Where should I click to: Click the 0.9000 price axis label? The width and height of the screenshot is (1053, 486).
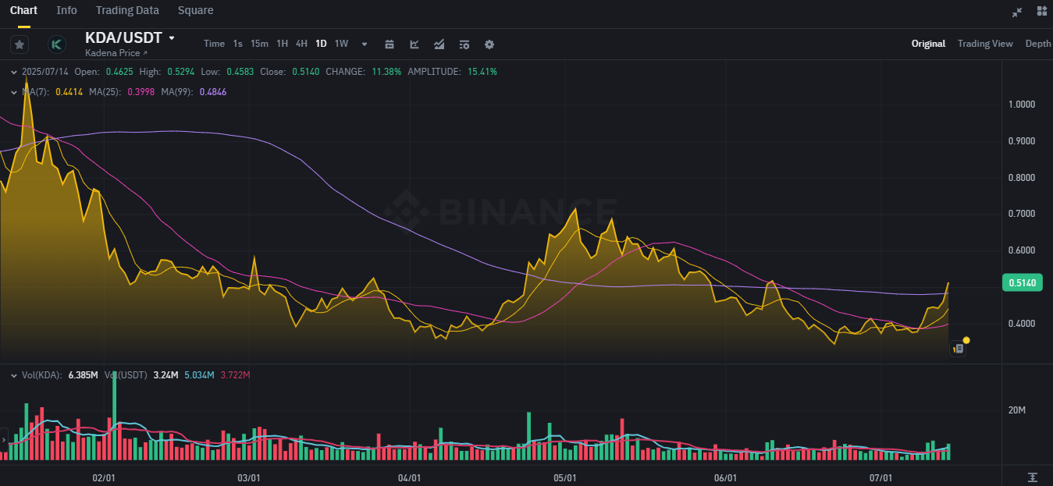point(1023,141)
